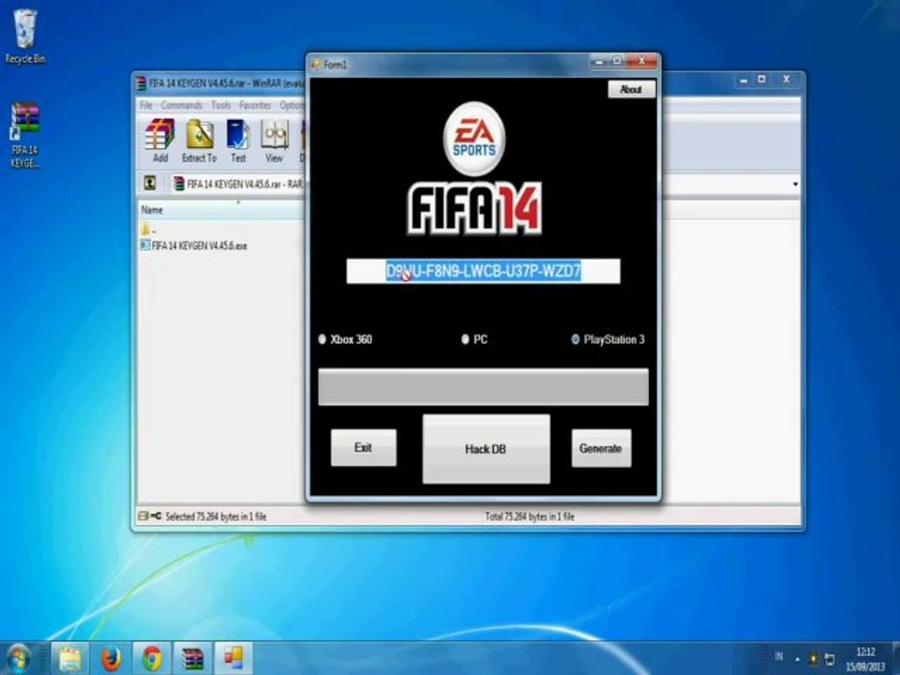This screenshot has width=900, height=675.
Task: Switch to Form1 keygen taskbar icon
Action: click(233, 658)
